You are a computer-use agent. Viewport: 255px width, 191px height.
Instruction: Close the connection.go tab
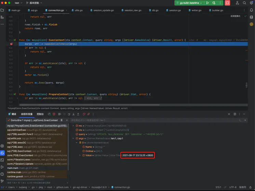66,10
